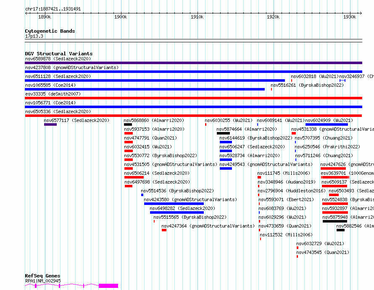This screenshot has width=374, height=290.
Task: Click nsv3348946 (Audano2019) label
Action: 287,182
